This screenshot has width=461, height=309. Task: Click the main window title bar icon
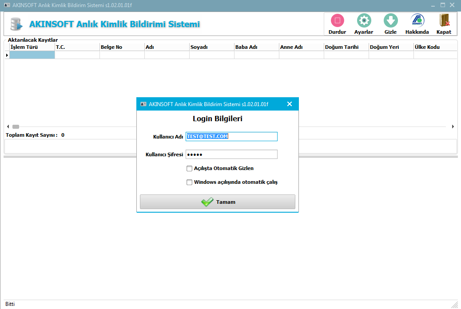7,5
